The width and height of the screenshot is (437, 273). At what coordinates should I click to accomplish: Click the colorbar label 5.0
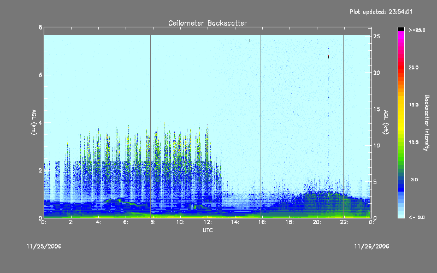[415, 180]
